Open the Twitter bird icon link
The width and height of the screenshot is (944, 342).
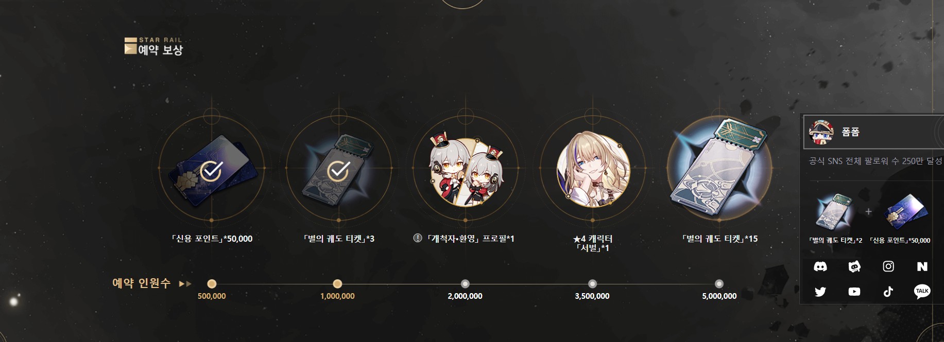(820, 292)
